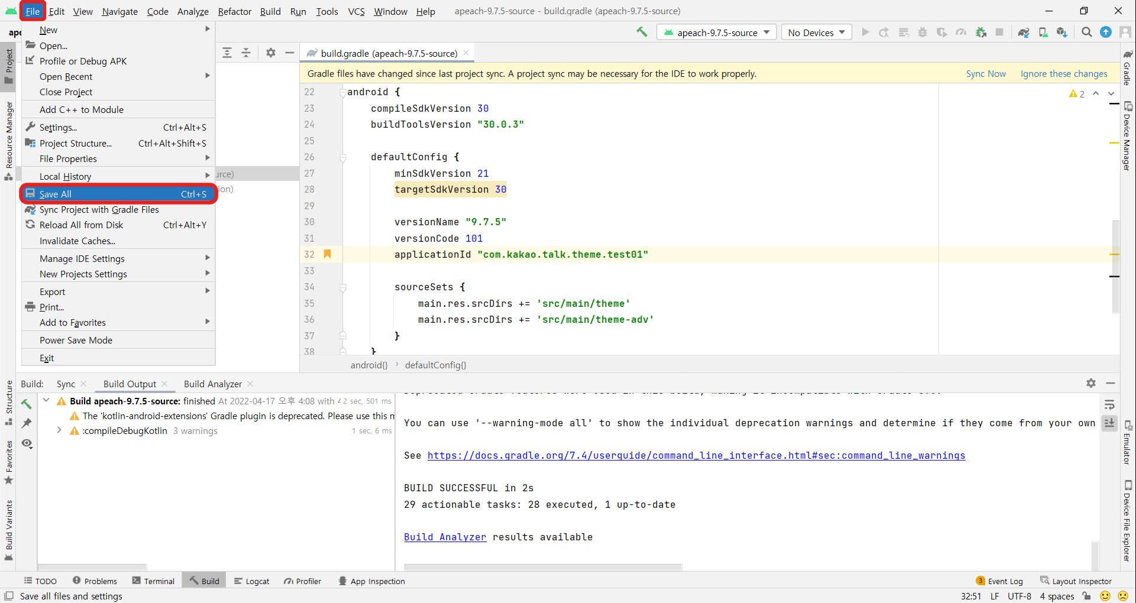Open the Event Log button
This screenshot has width=1136, height=603.
(x=999, y=581)
